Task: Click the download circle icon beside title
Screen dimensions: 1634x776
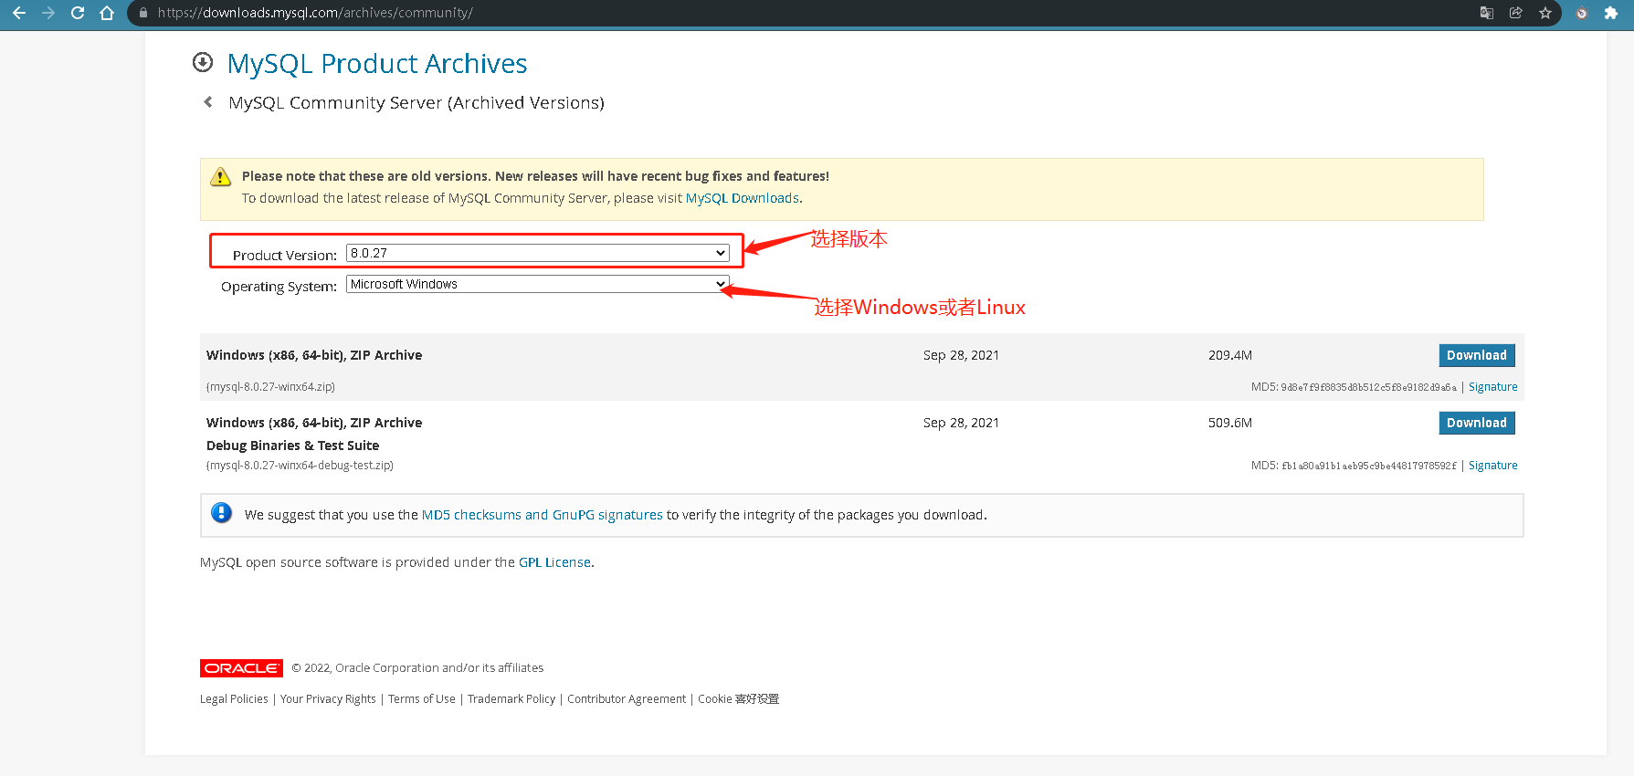Action: [203, 62]
